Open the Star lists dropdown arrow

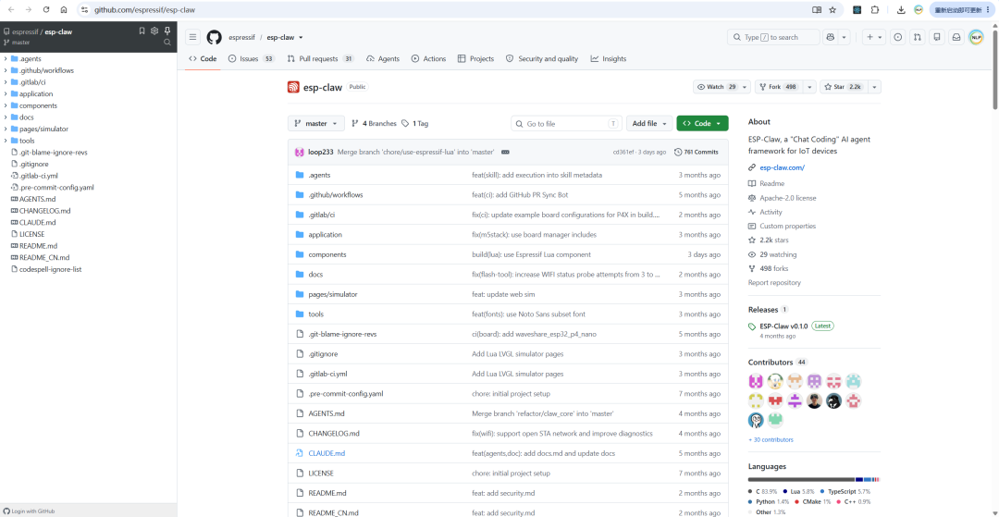click(x=875, y=87)
